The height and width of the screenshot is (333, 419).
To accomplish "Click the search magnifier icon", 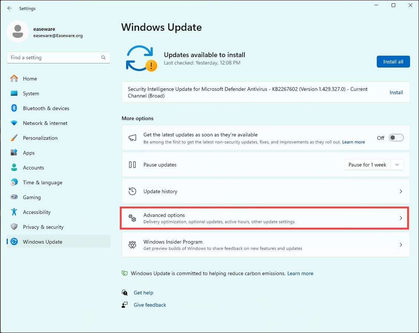I will point(103,57).
